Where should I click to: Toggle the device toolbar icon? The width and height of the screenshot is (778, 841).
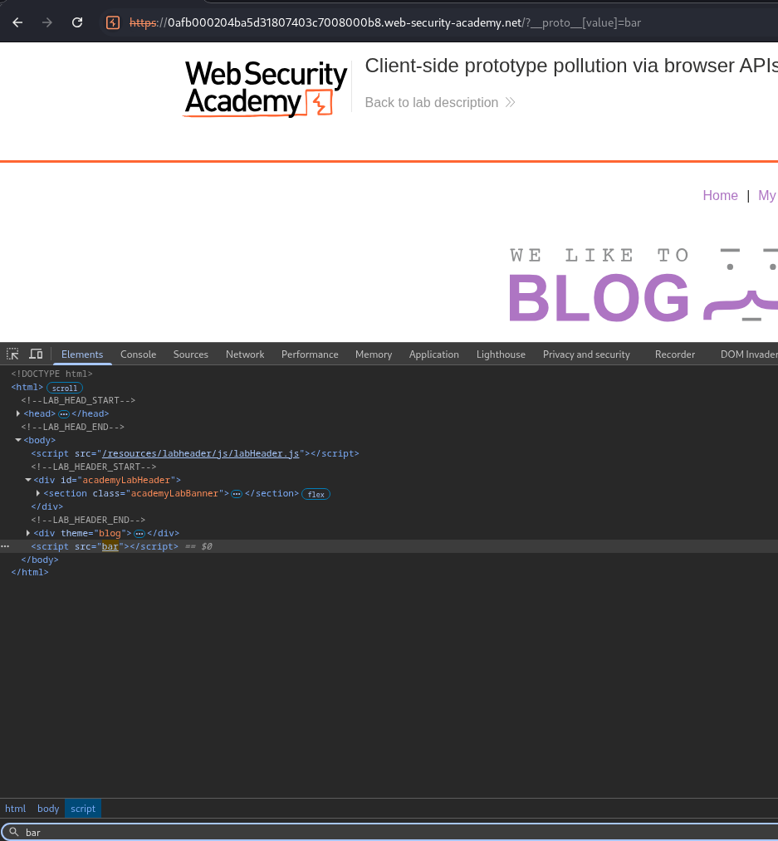[36, 354]
